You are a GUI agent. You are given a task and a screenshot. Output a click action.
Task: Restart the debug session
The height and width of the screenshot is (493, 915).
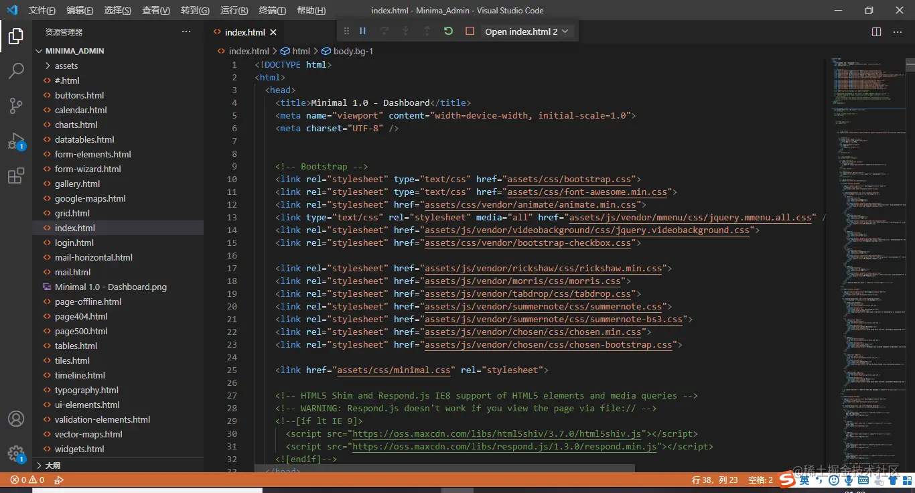(448, 31)
